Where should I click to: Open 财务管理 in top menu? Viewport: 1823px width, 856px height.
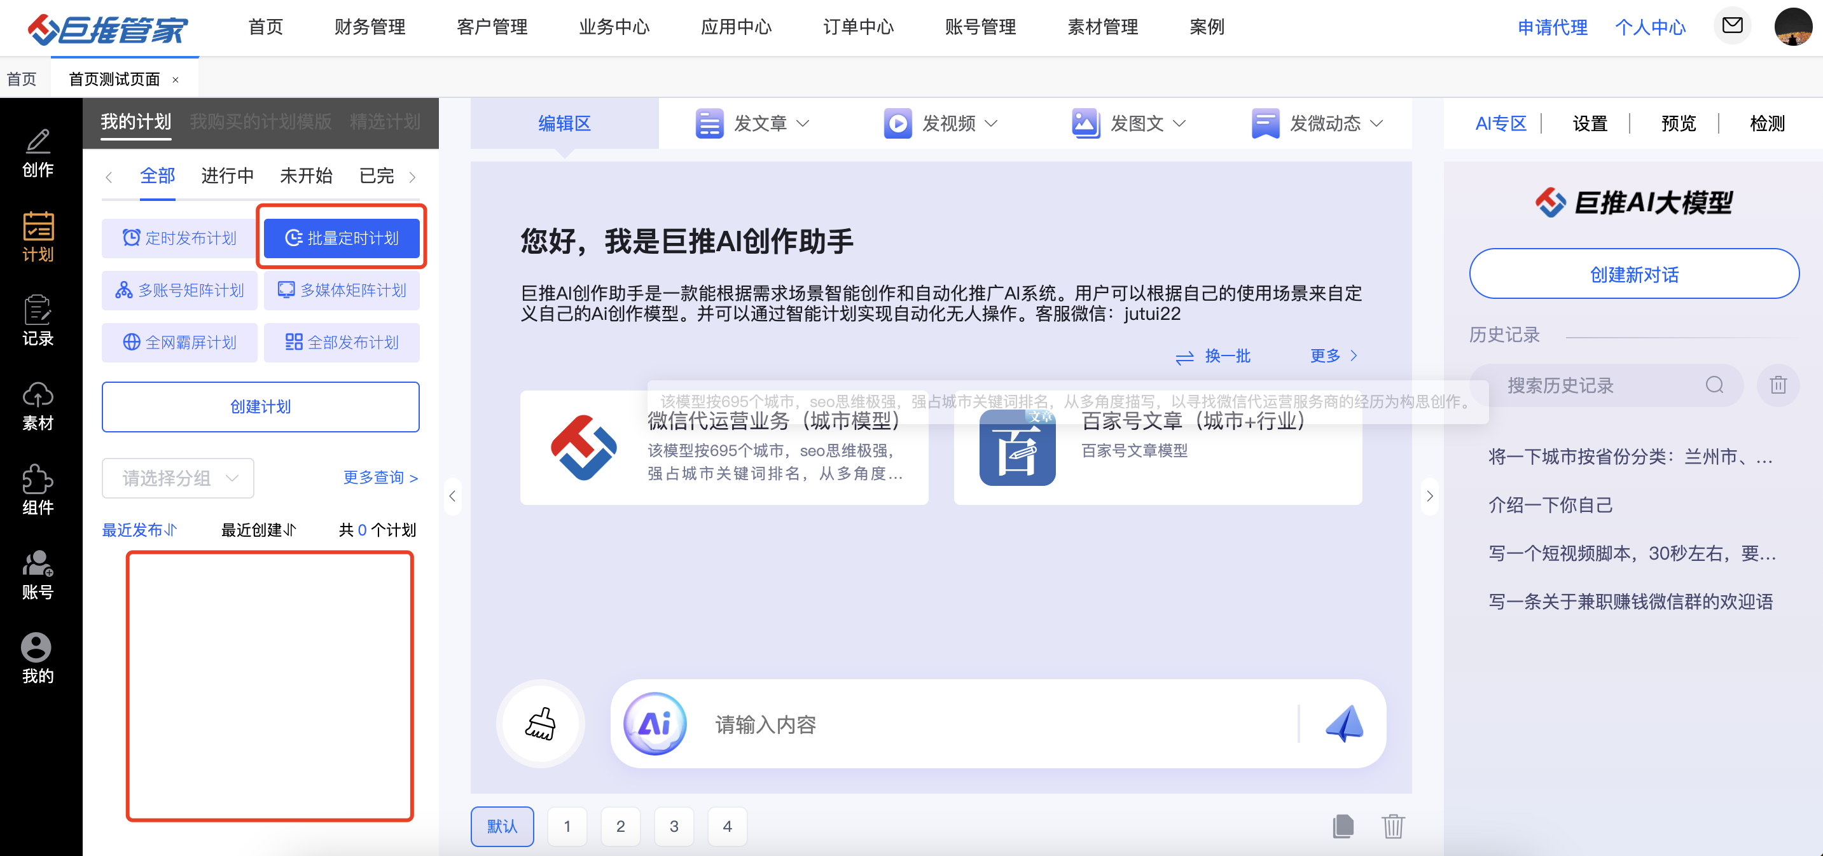[x=370, y=27]
